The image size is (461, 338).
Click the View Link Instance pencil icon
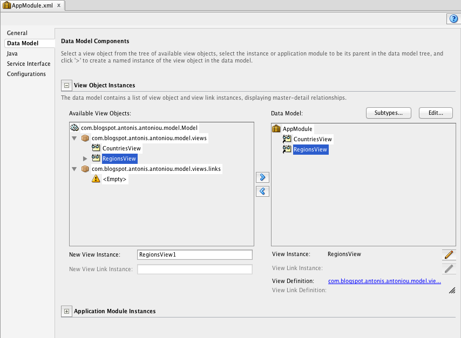449,268
